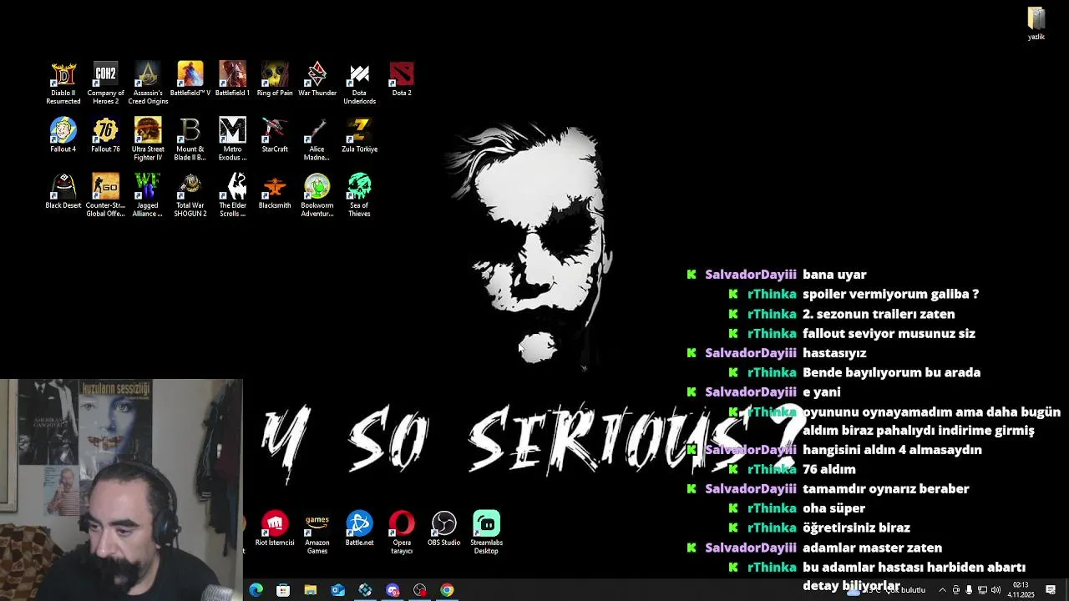Open the Amazon Games launcher icon
The image size is (1069, 601).
(x=317, y=533)
